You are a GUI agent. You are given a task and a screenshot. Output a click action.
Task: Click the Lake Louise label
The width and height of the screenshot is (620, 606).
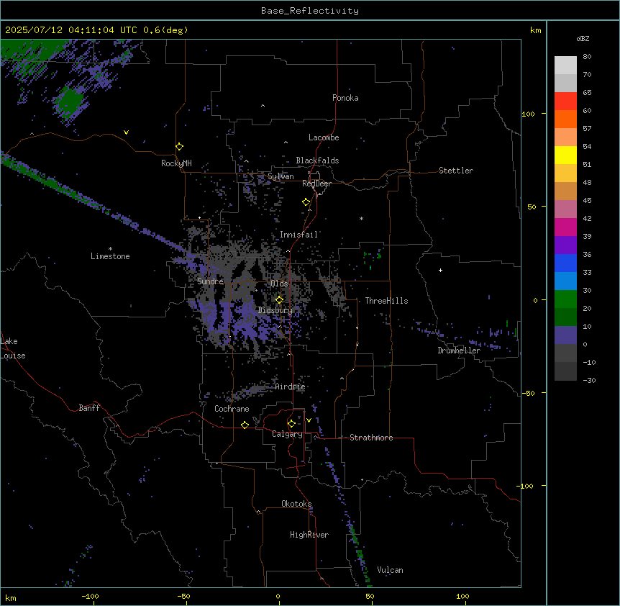pos(13,348)
